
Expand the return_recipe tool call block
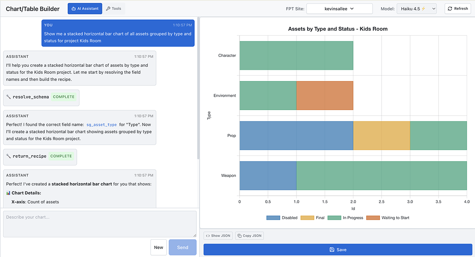point(40,157)
